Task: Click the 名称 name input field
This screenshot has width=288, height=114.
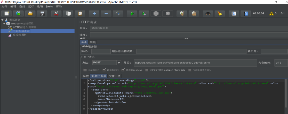Action: click(189, 28)
